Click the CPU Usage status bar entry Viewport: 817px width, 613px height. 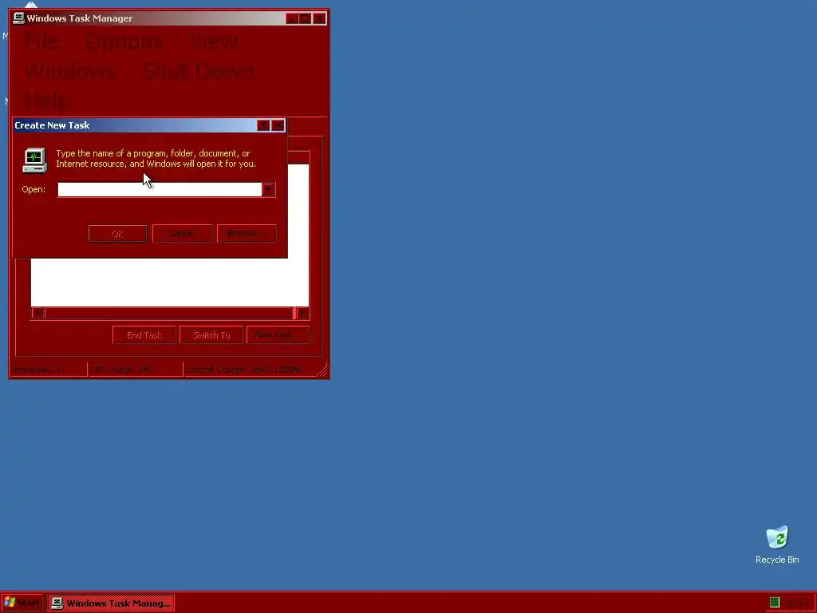pos(136,370)
